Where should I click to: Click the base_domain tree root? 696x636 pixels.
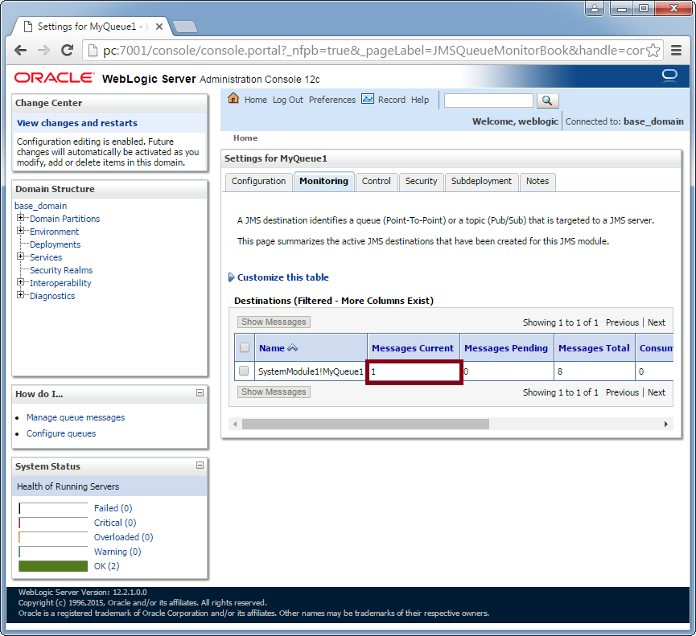click(41, 206)
